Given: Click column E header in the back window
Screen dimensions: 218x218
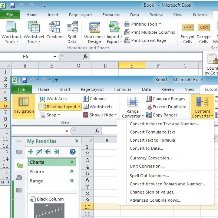Looking at the screenshot, I should point(132,65).
